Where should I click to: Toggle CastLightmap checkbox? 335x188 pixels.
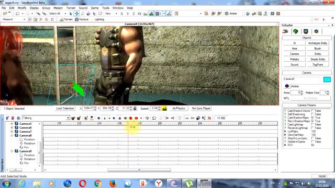coord(312,124)
